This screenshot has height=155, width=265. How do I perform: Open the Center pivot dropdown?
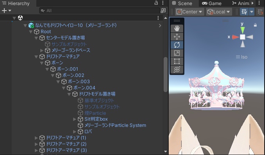coord(189,12)
